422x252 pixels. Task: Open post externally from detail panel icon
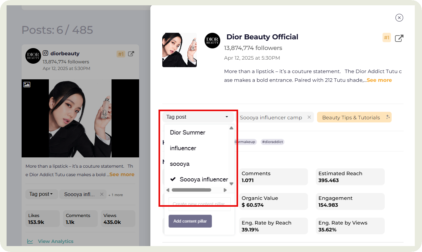tap(399, 38)
